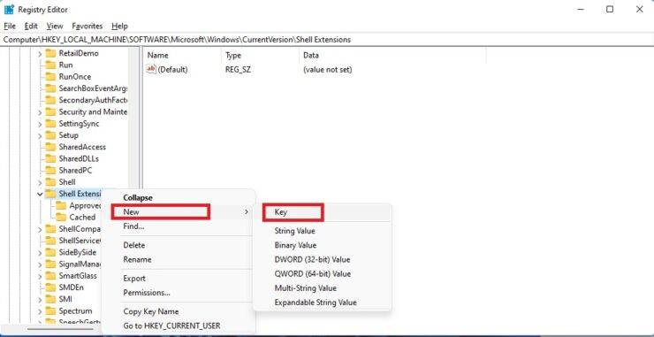Open the View menu
The image size is (654, 337).
55,26
